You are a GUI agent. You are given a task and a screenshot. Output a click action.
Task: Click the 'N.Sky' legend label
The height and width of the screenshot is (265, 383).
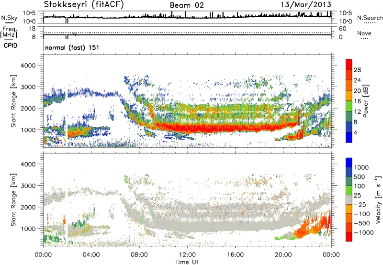pyautogui.click(x=9, y=18)
